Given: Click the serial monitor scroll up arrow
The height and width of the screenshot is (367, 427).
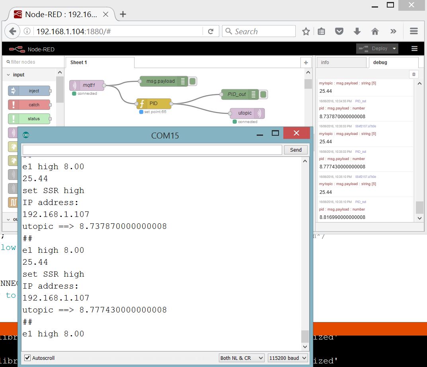Looking at the screenshot, I should point(305,161).
